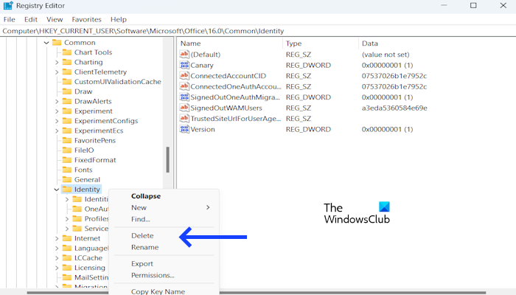Select the Canary value name text
The height and width of the screenshot is (295, 516).
tap(202, 65)
